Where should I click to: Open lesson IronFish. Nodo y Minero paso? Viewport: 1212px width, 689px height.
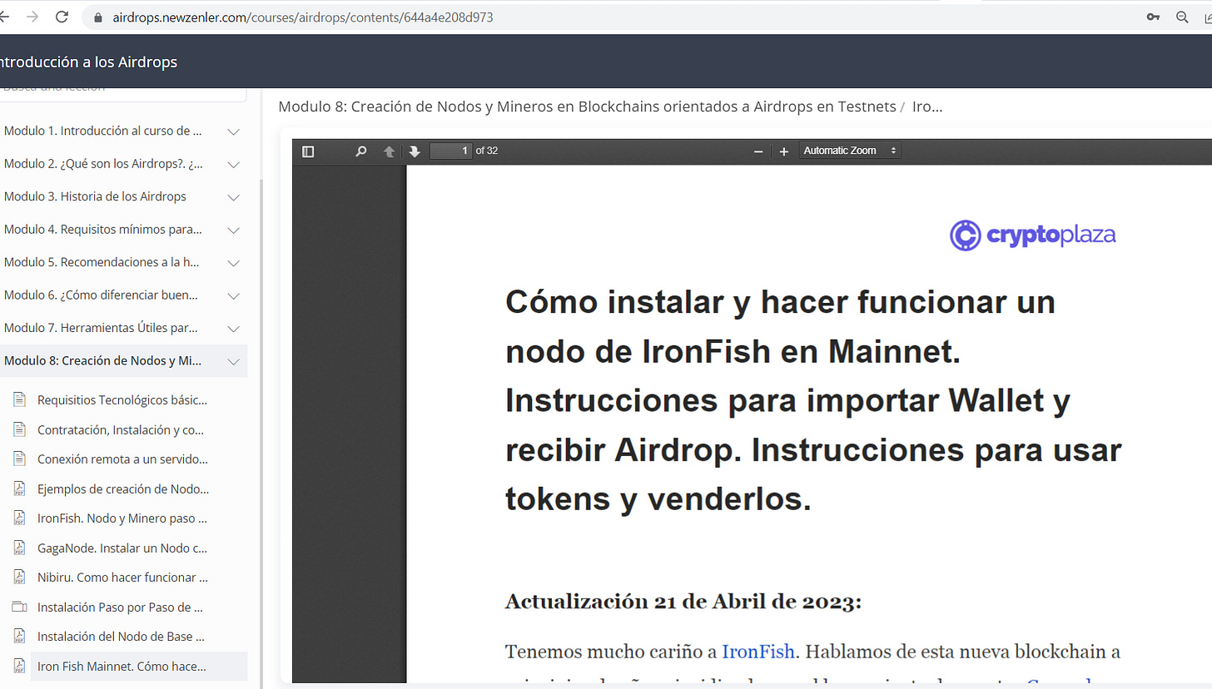coord(122,518)
